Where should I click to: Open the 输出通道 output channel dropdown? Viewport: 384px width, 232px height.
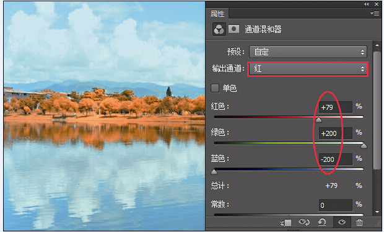pos(308,69)
